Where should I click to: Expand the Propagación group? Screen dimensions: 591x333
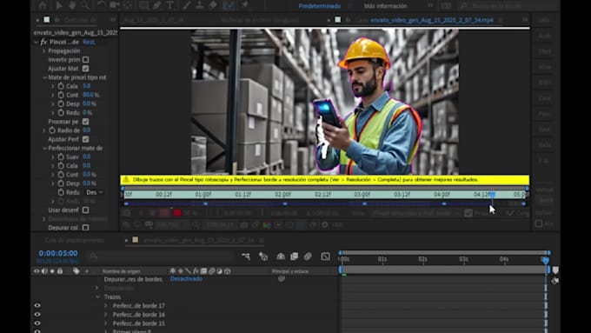[43, 51]
